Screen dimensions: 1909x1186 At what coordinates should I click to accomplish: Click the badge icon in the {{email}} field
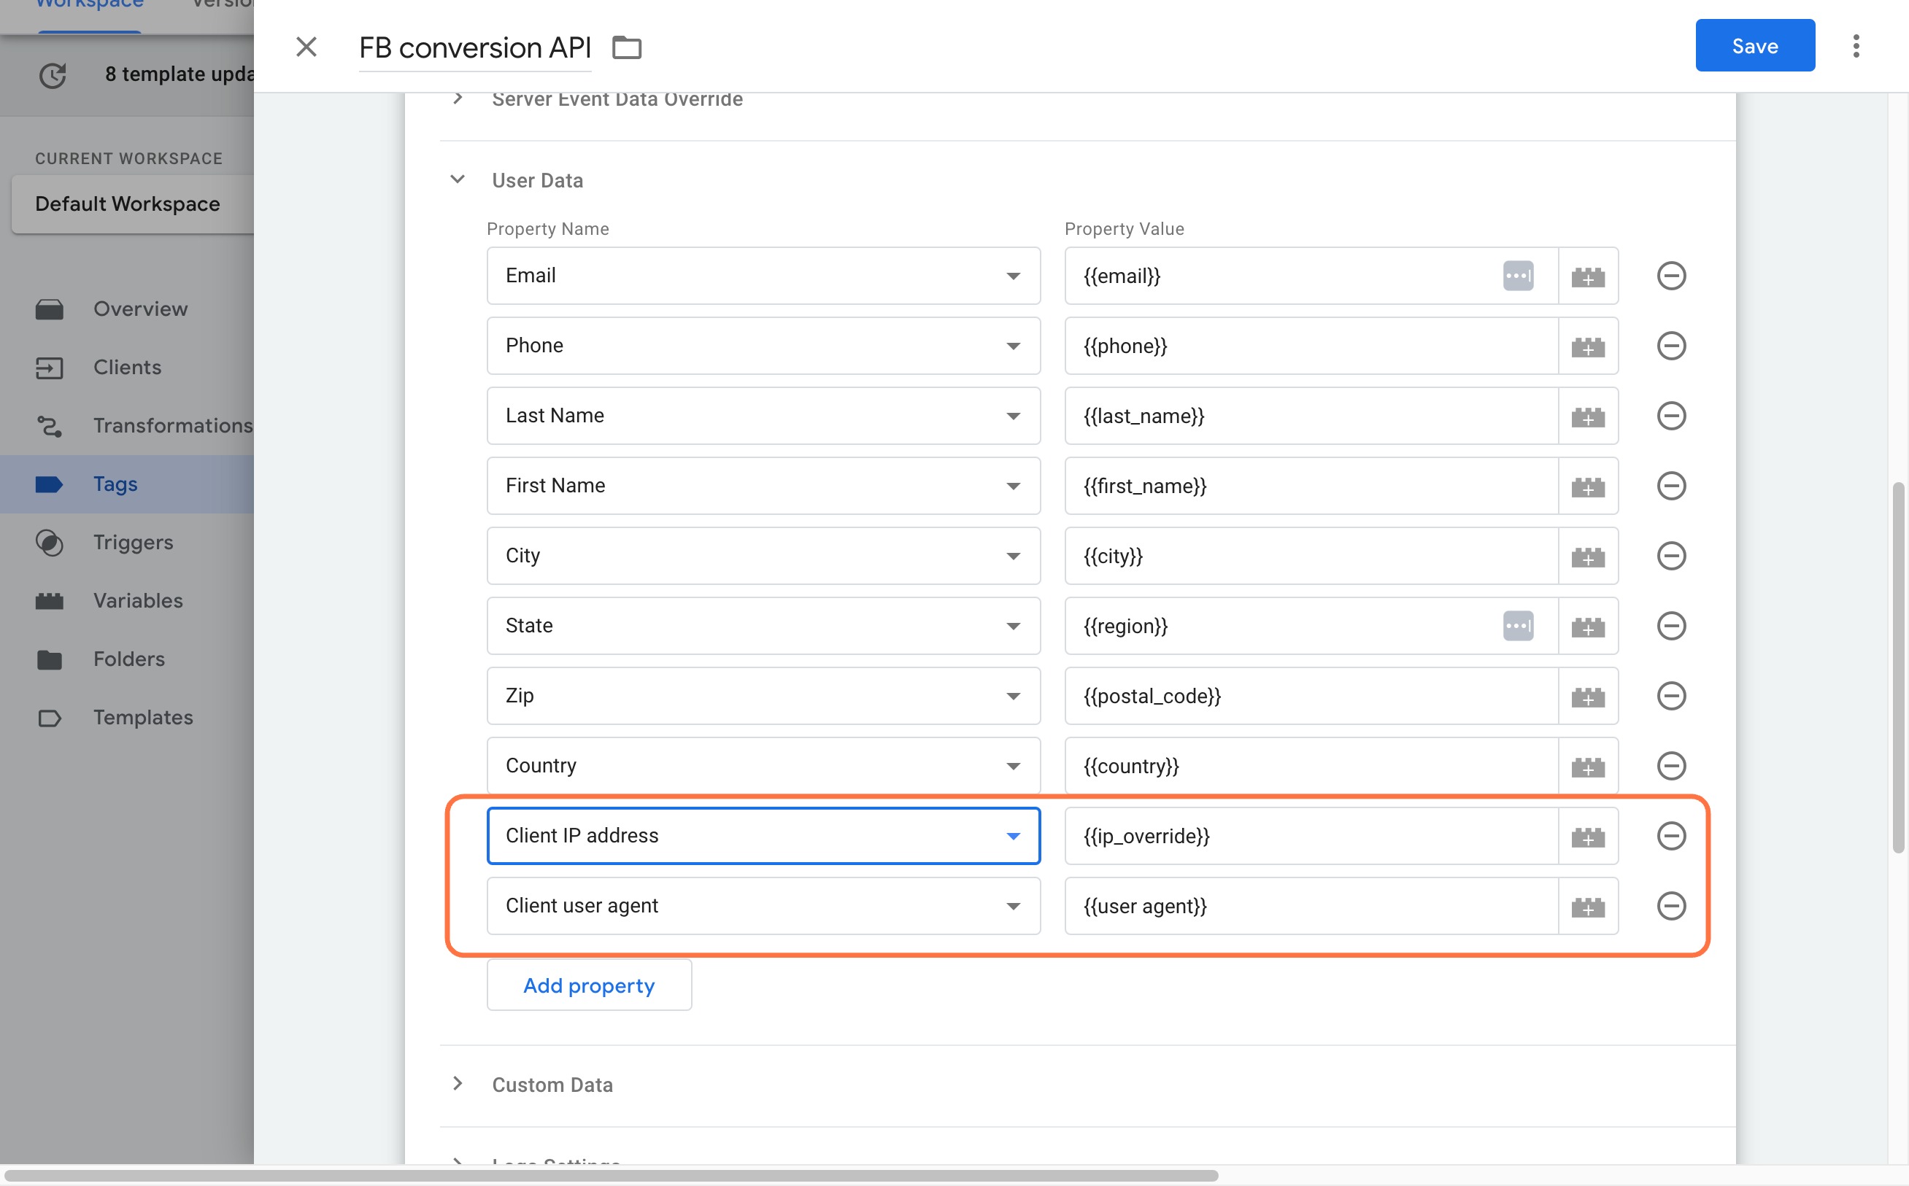1517,276
